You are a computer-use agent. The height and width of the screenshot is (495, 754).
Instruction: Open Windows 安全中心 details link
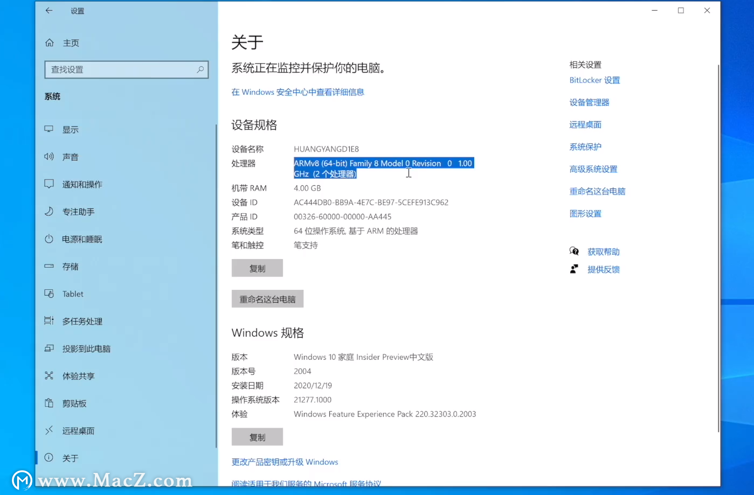click(x=298, y=92)
